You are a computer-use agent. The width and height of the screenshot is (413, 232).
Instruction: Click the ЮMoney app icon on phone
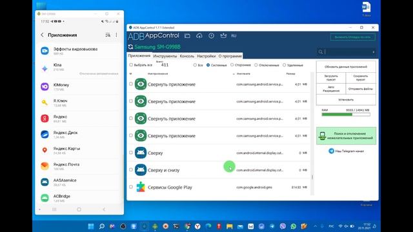point(45,86)
